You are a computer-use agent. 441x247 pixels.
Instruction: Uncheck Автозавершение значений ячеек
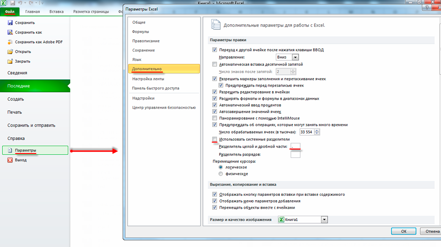click(215, 112)
